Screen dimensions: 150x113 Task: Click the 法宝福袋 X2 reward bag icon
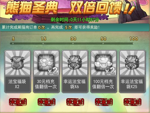pos(18,62)
